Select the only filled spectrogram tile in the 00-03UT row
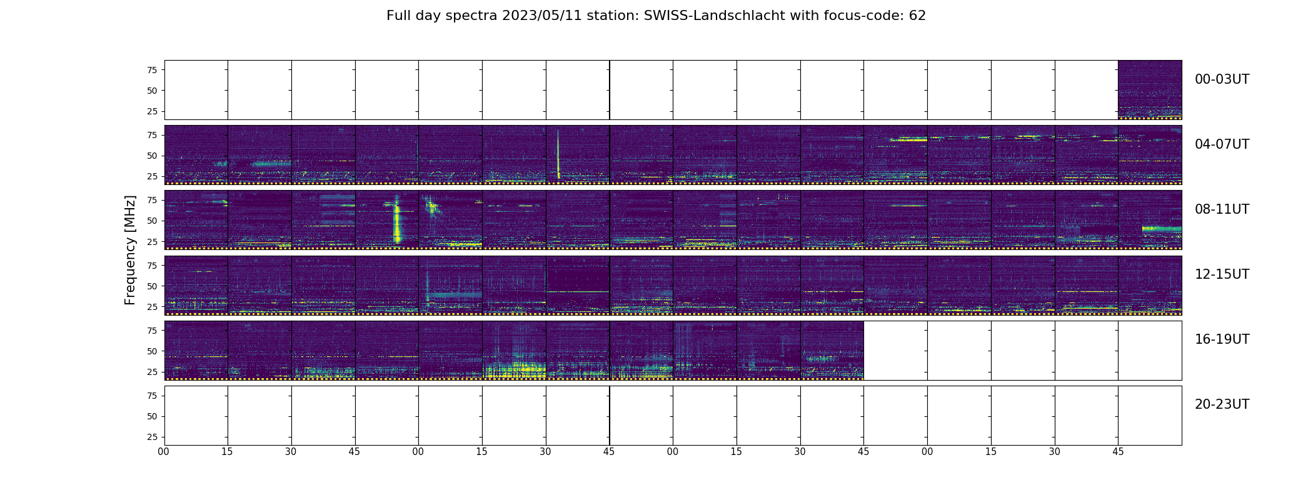 [1150, 90]
